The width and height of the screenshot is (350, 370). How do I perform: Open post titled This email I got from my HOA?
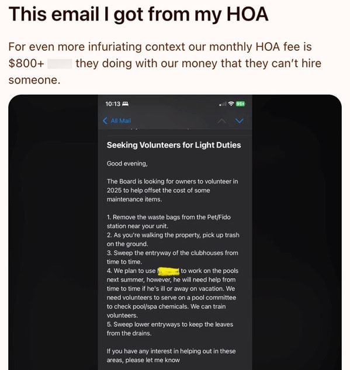(138, 14)
